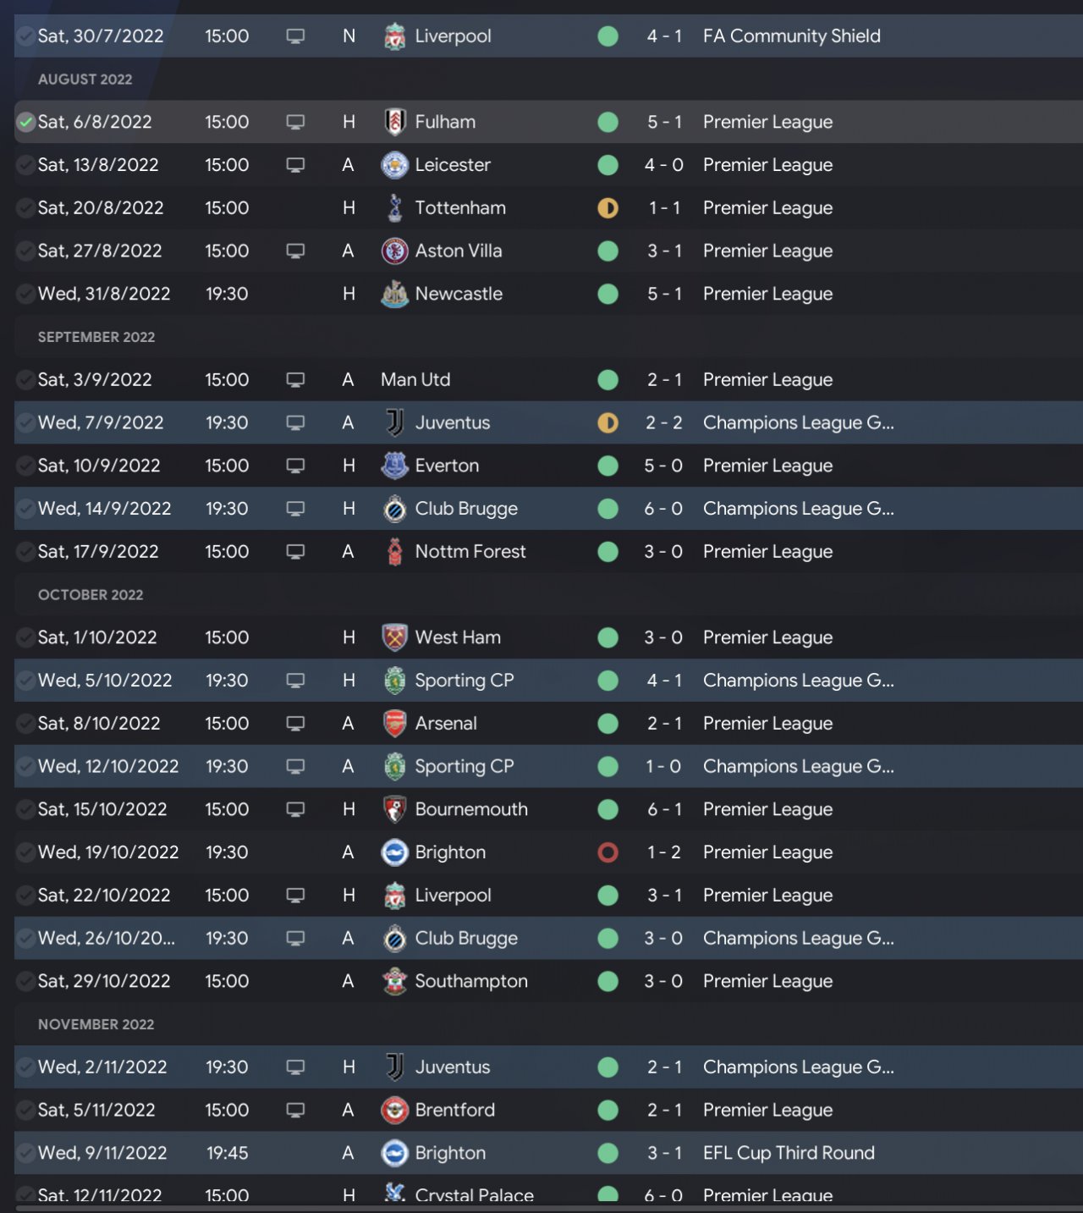Viewport: 1083px width, 1213px height.
Task: Click the orange draw indicator for Tottenham match
Action: click(607, 208)
